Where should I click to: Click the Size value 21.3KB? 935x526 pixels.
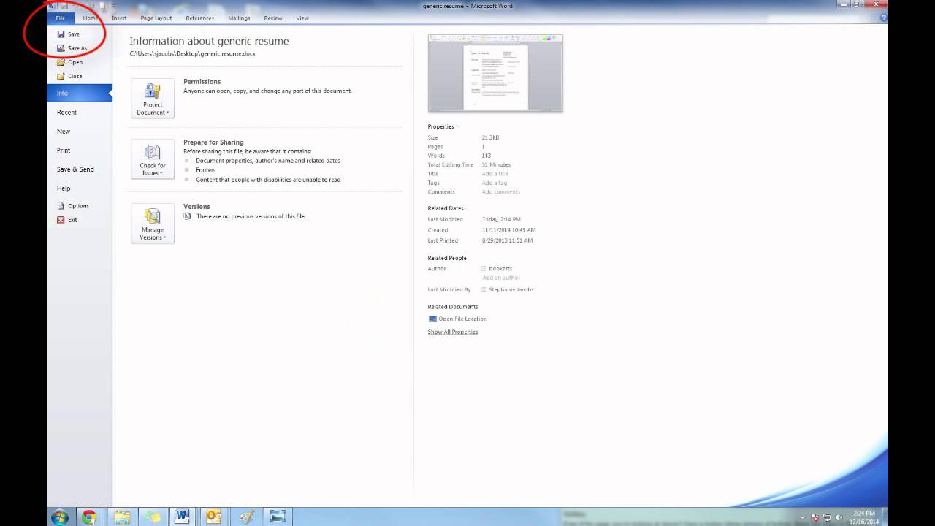[x=490, y=137]
